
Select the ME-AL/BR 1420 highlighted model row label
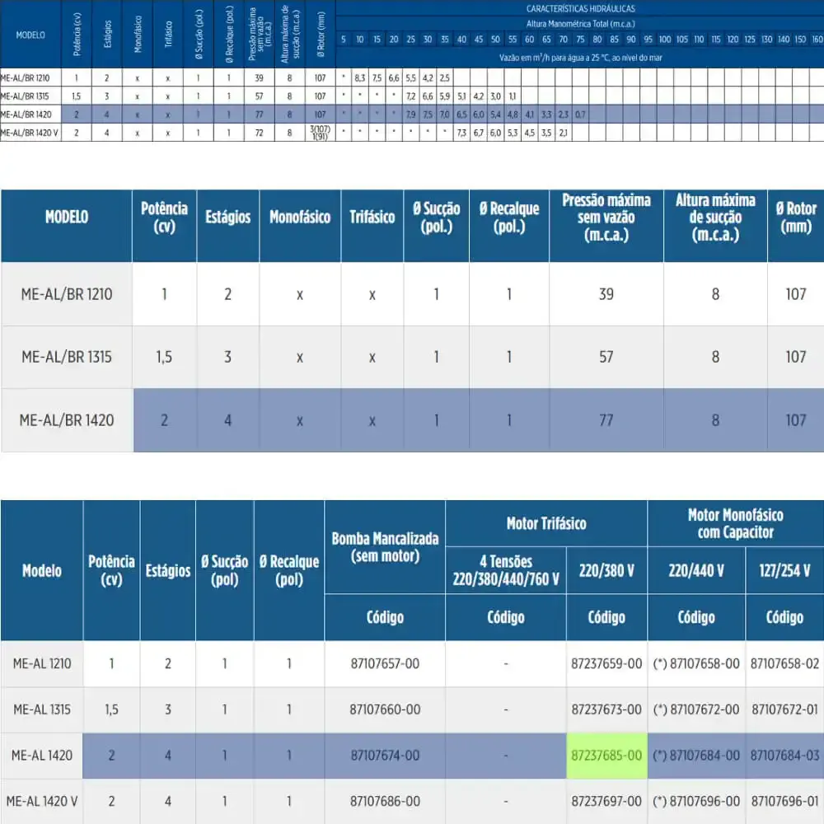[67, 420]
